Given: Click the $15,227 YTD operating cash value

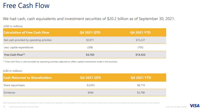Looking at the screenshot, I should click(140, 40).
